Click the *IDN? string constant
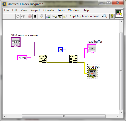Viewport: 126px width, 121px height. click(22, 58)
